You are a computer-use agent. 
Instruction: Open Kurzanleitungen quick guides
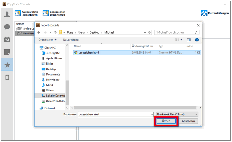(x=215, y=13)
